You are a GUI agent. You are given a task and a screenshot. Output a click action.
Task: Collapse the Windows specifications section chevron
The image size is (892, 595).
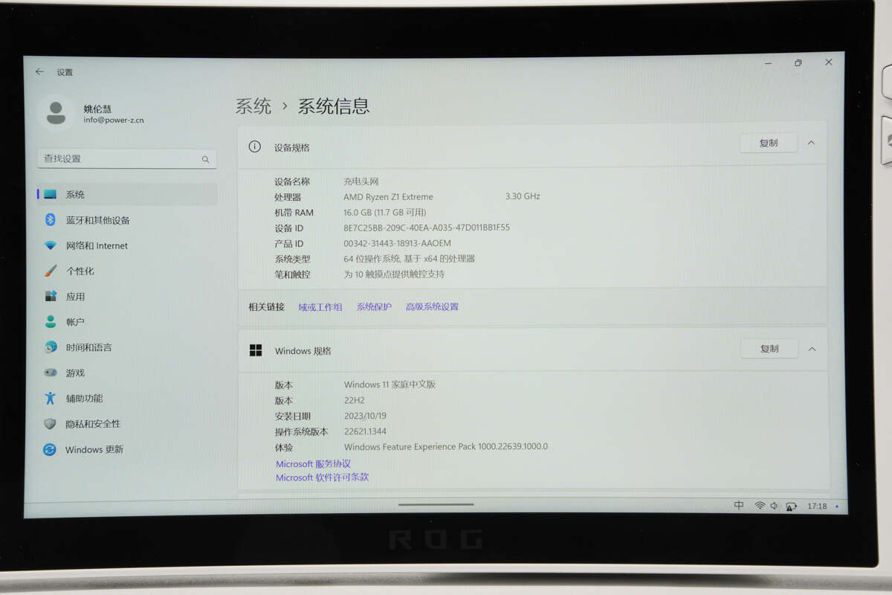click(x=812, y=349)
